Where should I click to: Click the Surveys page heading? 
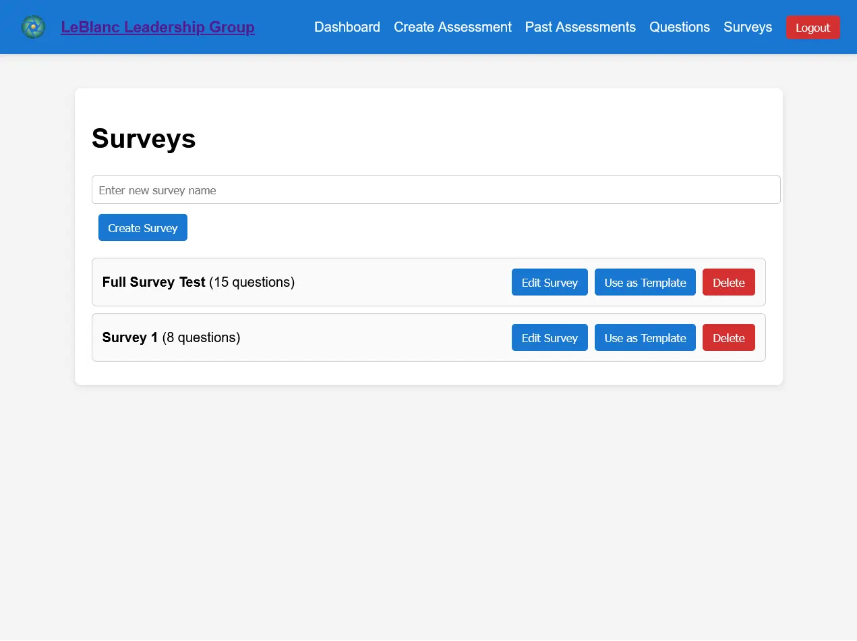[144, 139]
